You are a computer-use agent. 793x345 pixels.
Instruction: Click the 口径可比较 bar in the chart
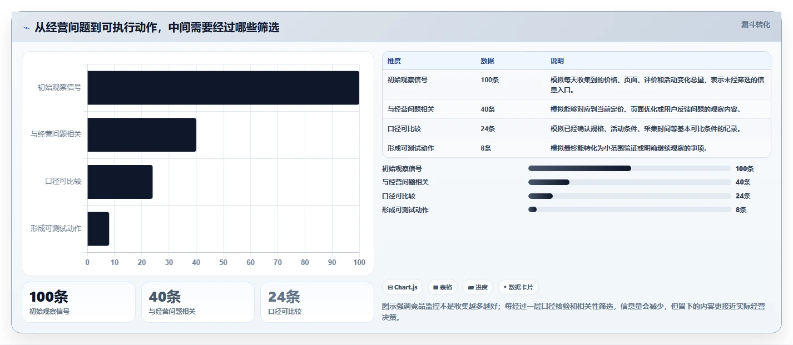click(x=120, y=182)
